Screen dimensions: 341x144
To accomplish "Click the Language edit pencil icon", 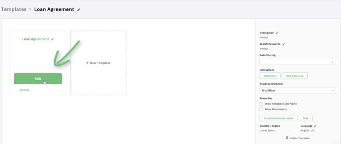I will [x=315, y=126].
